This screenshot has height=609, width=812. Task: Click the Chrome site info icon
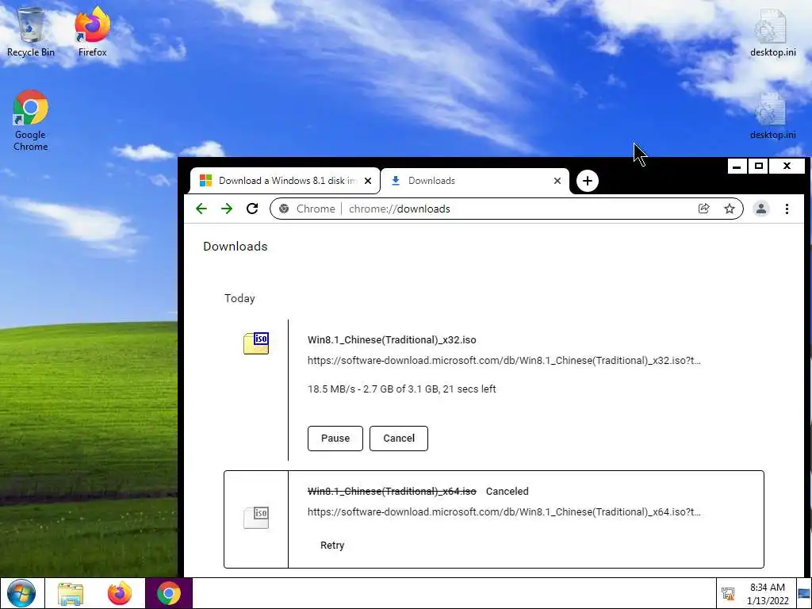284,209
